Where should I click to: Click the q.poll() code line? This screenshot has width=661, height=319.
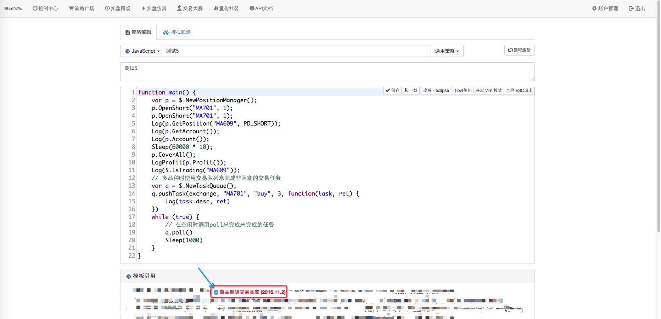tap(179, 232)
